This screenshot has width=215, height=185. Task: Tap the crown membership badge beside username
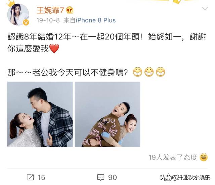tap(70, 10)
